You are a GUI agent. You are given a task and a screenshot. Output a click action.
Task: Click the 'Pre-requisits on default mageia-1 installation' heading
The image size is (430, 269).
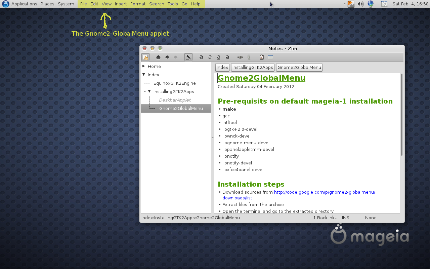point(305,101)
